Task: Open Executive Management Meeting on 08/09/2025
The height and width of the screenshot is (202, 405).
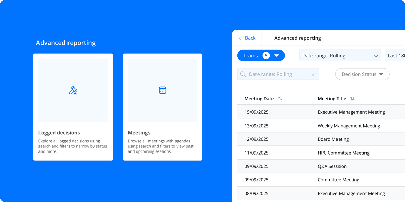Action: [x=351, y=193]
